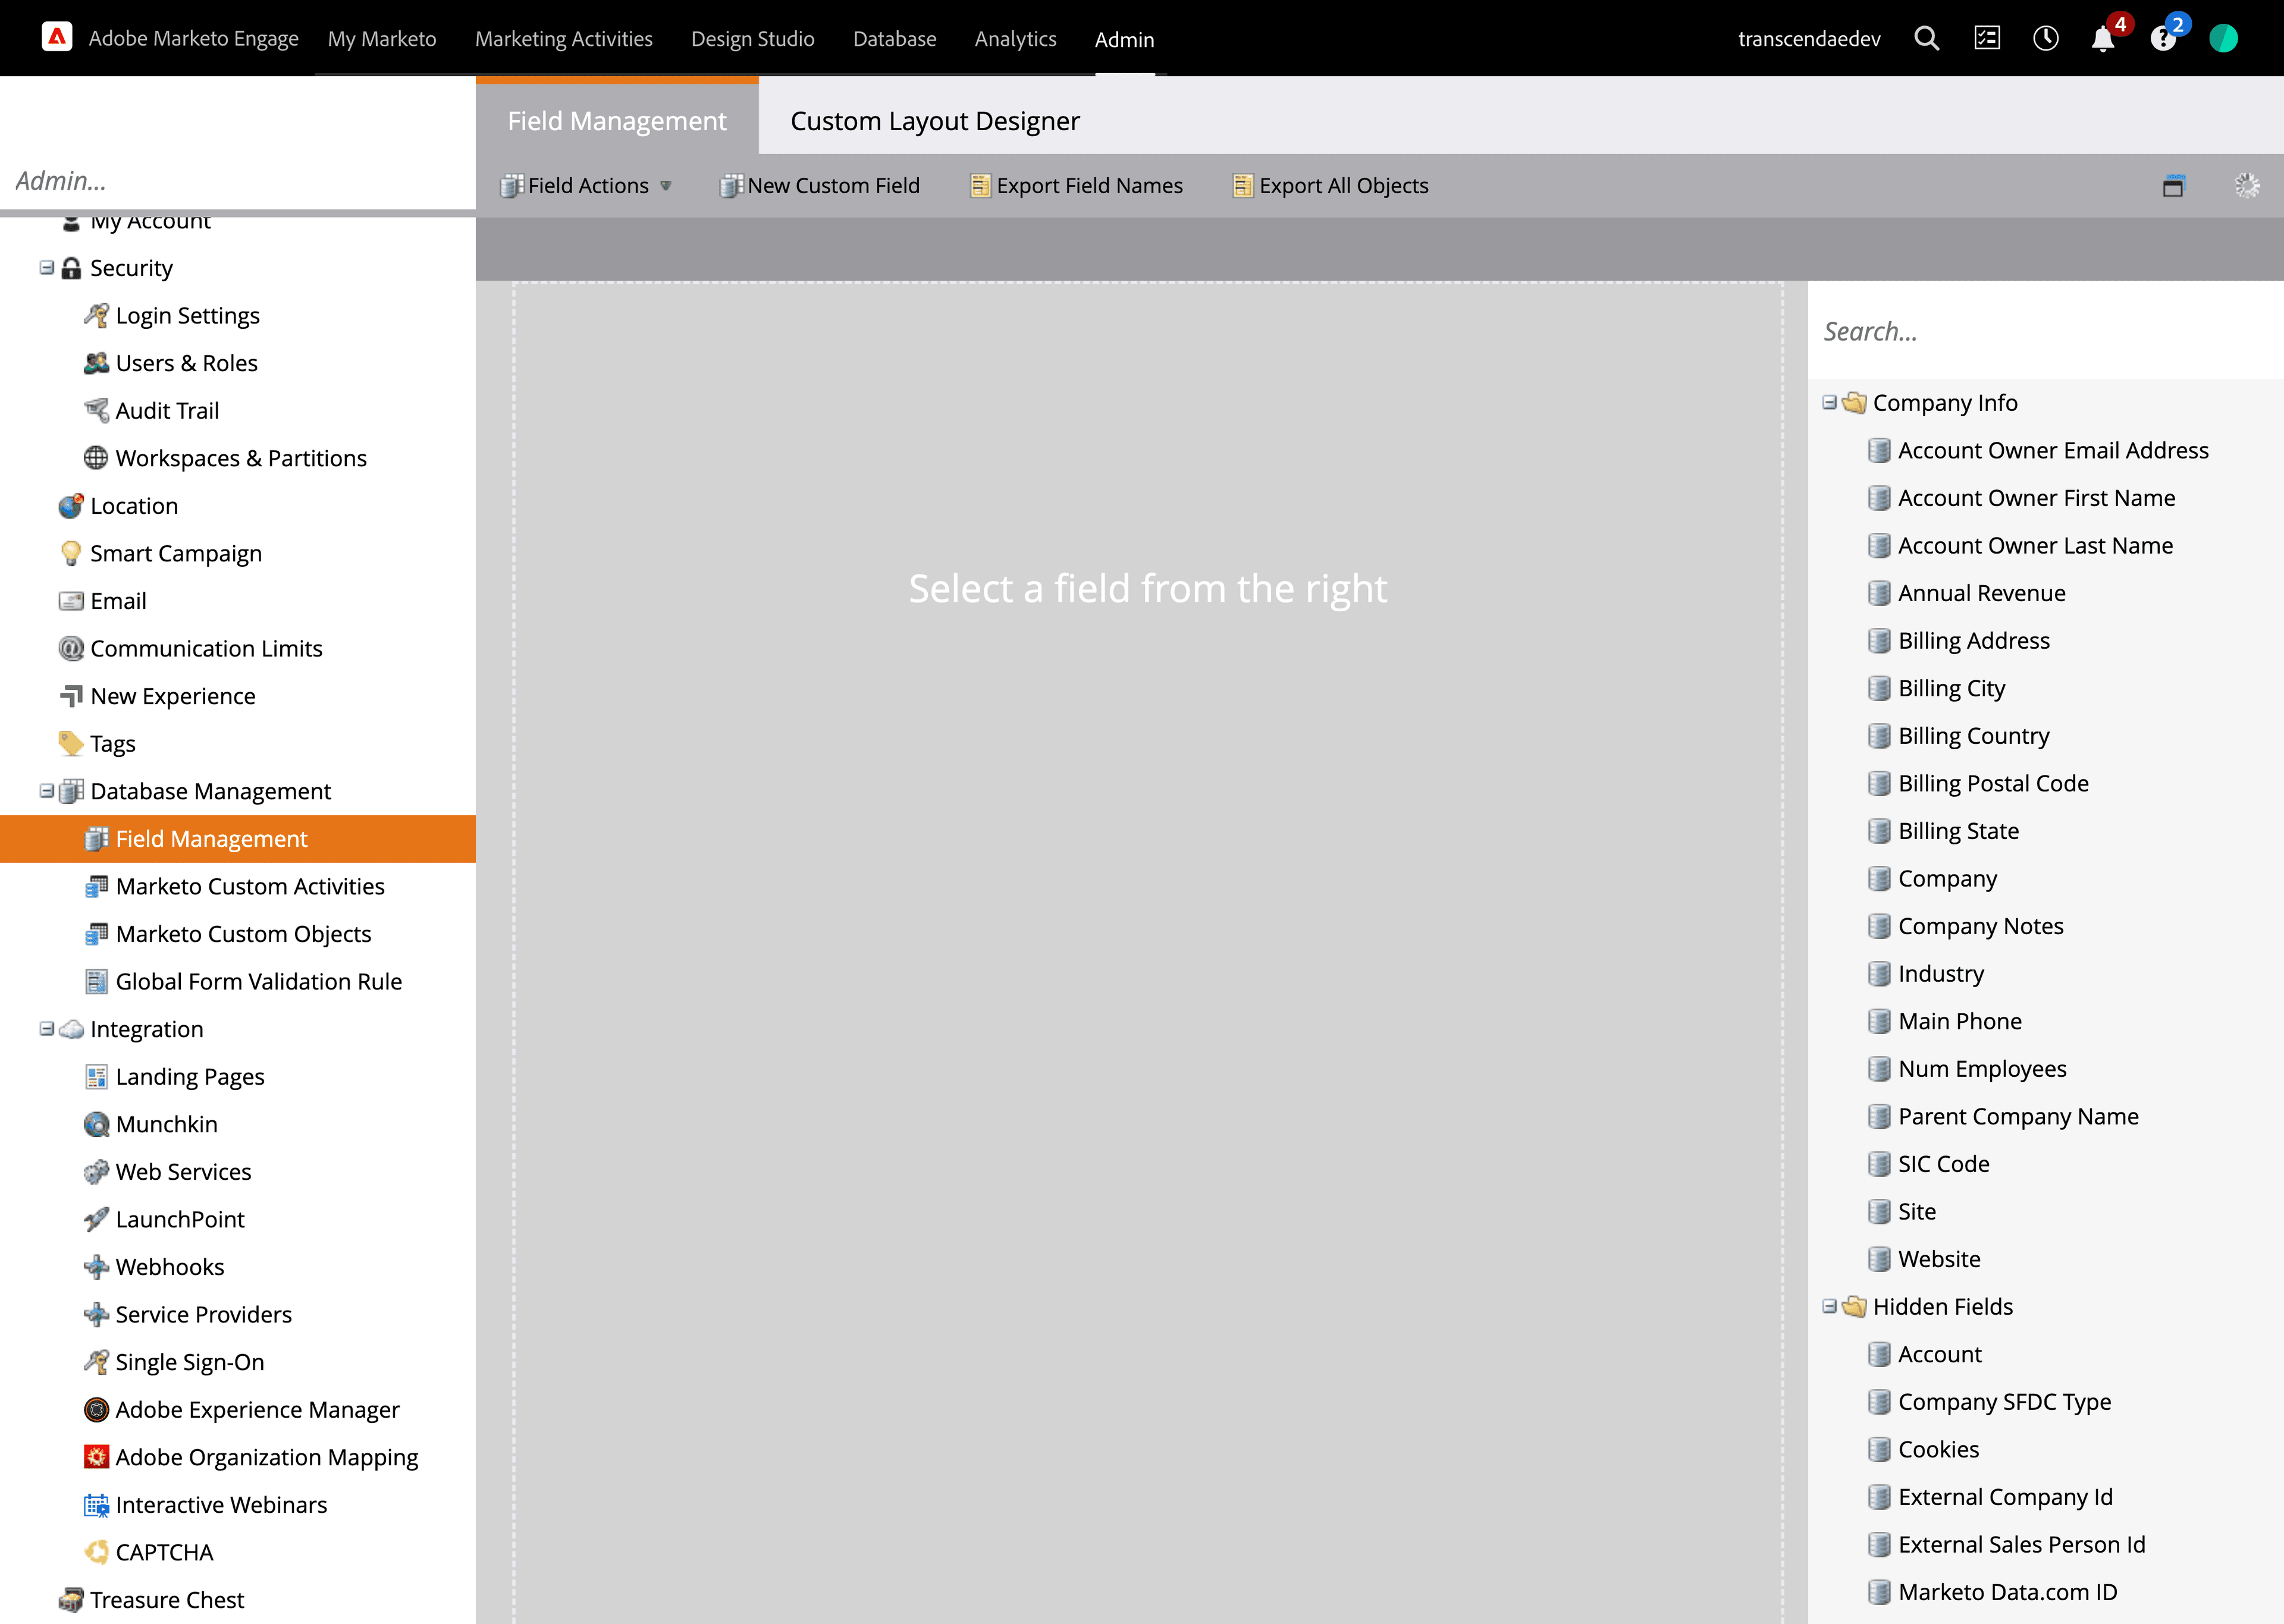Click New Custom Field button
This screenshot has width=2284, height=1624.
820,186
